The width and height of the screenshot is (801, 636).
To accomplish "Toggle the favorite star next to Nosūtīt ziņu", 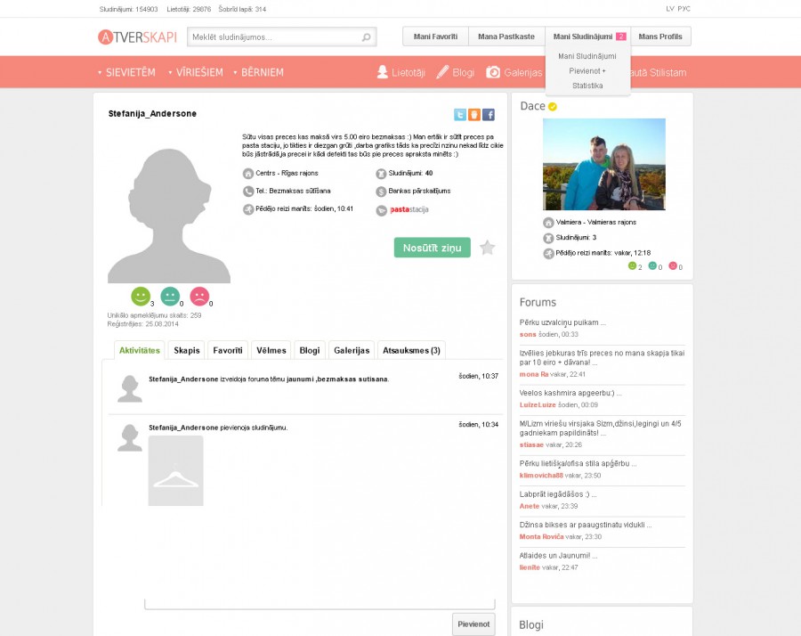I will (x=487, y=248).
